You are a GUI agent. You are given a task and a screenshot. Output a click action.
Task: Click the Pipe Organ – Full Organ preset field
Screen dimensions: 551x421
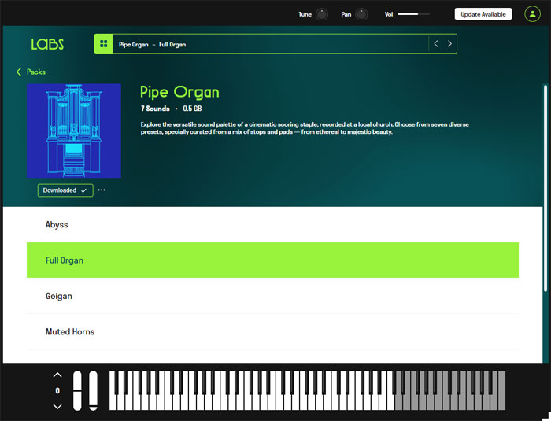[270, 43]
